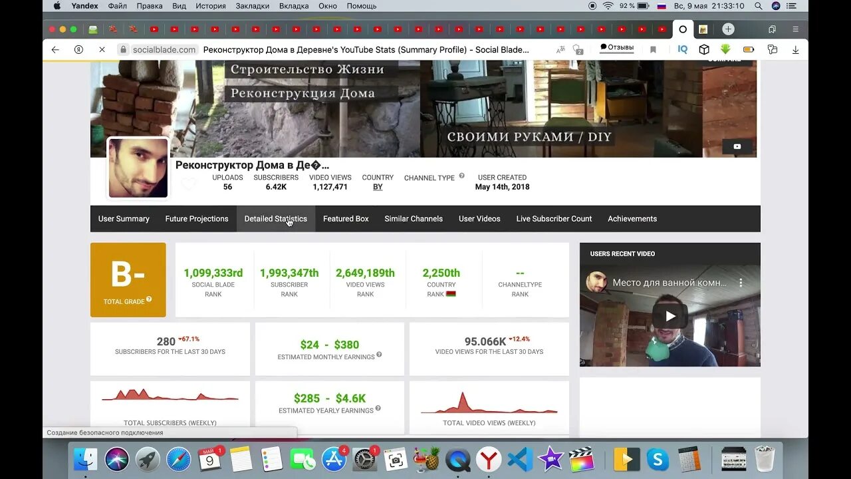Open the tab manager icon beside hamburger menu
Image resolution: width=851 pixels, height=479 pixels.
(x=772, y=29)
